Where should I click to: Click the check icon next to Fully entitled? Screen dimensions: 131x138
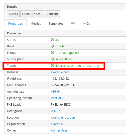(52, 59)
